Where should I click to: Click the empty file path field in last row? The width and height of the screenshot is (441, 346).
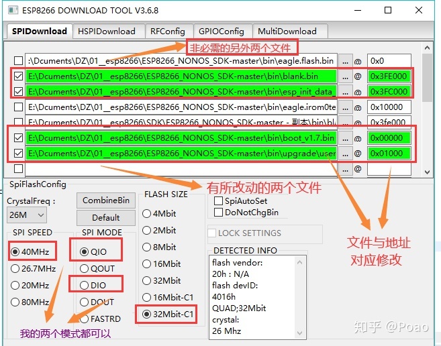[181, 169]
